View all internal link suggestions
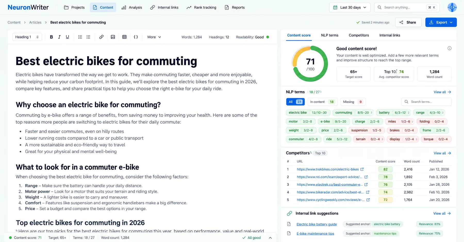This screenshot has width=464, height=242. (442, 213)
